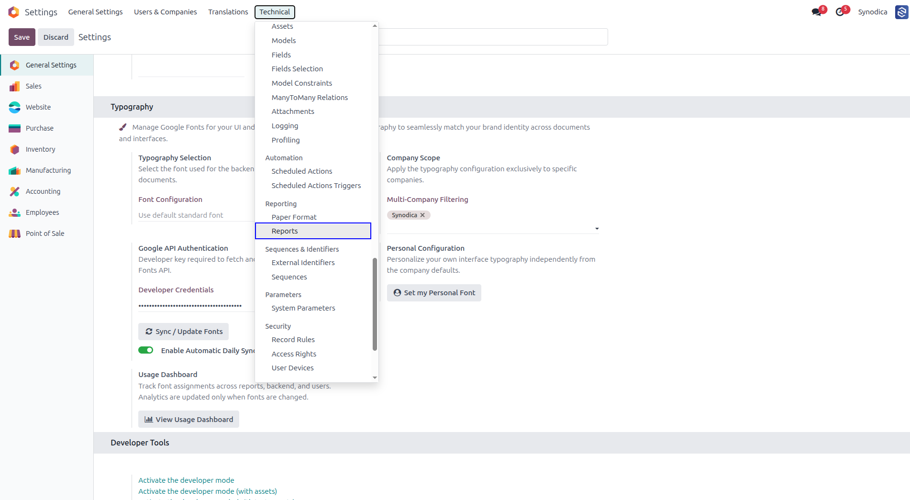Image resolution: width=910 pixels, height=500 pixels.
Task: Click the Technical menu scrollbar thumb
Action: 375,304
